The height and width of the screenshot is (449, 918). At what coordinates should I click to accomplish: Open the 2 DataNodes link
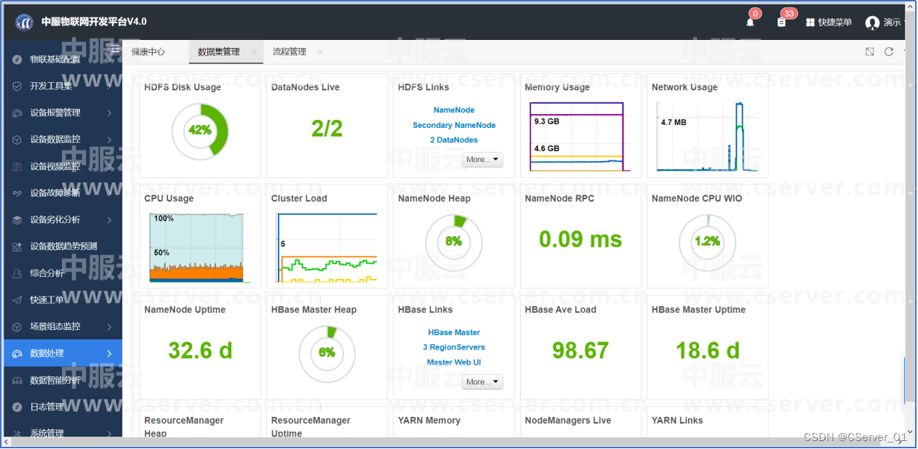(x=454, y=139)
